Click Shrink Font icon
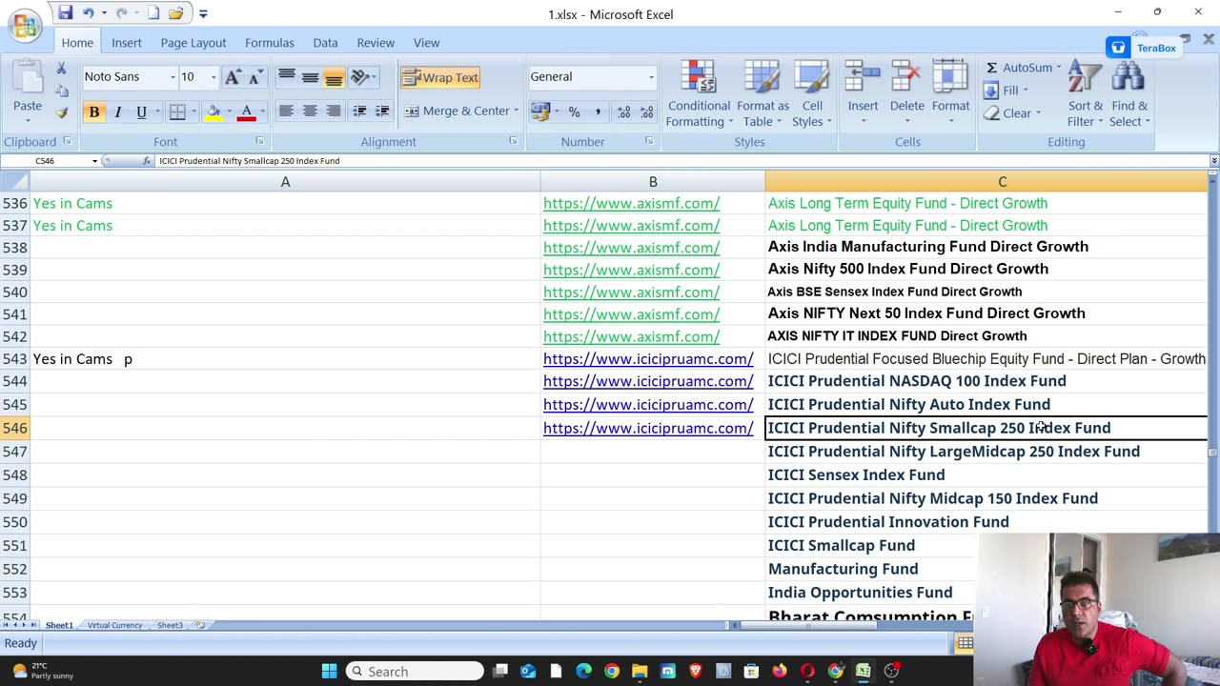This screenshot has width=1220, height=686. point(254,77)
